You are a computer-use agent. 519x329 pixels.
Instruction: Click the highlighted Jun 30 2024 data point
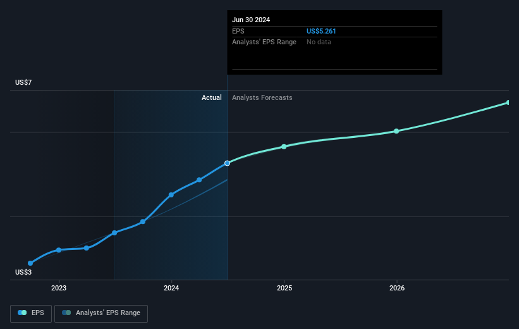tap(227, 163)
